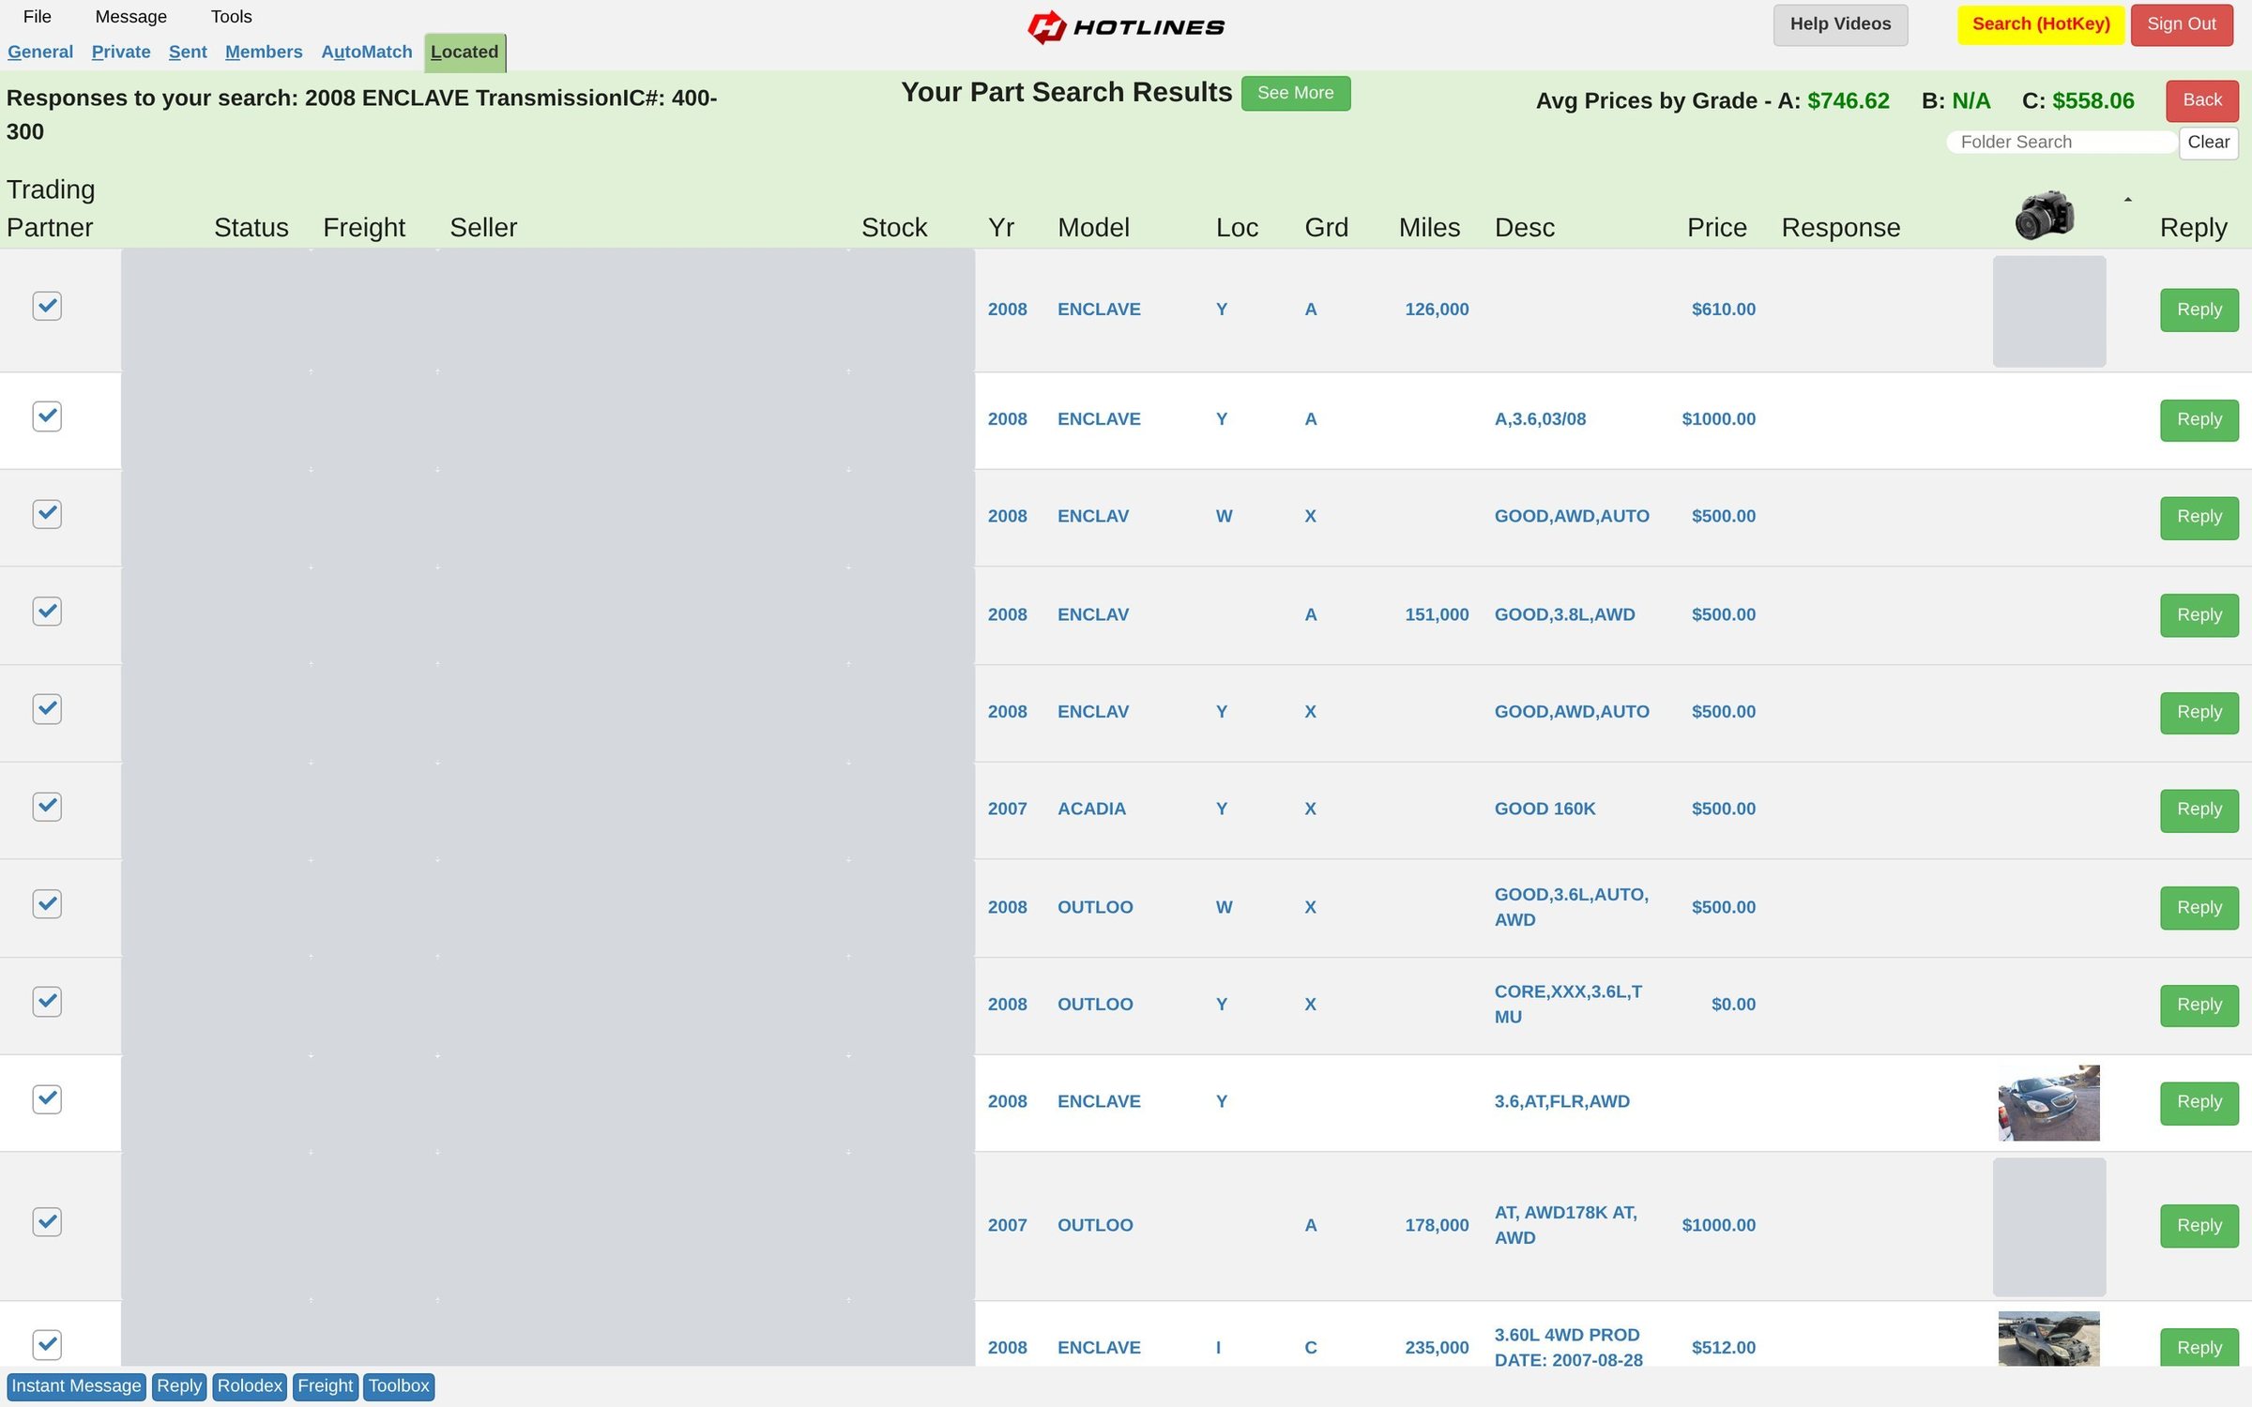Reply to the $610.00 Enclave listing
2252x1407 pixels.
[x=2199, y=310]
